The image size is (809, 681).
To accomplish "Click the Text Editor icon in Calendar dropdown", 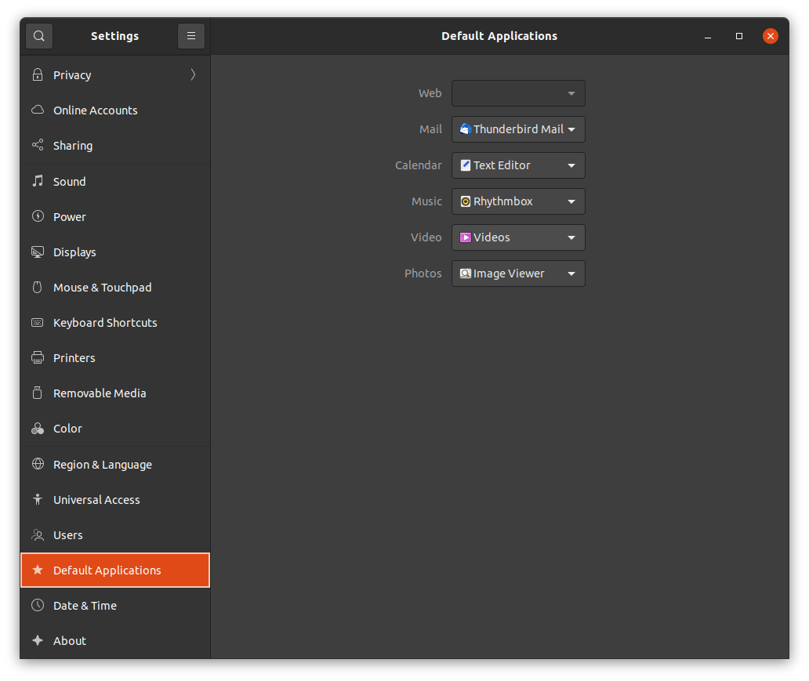I will pyautogui.click(x=466, y=165).
